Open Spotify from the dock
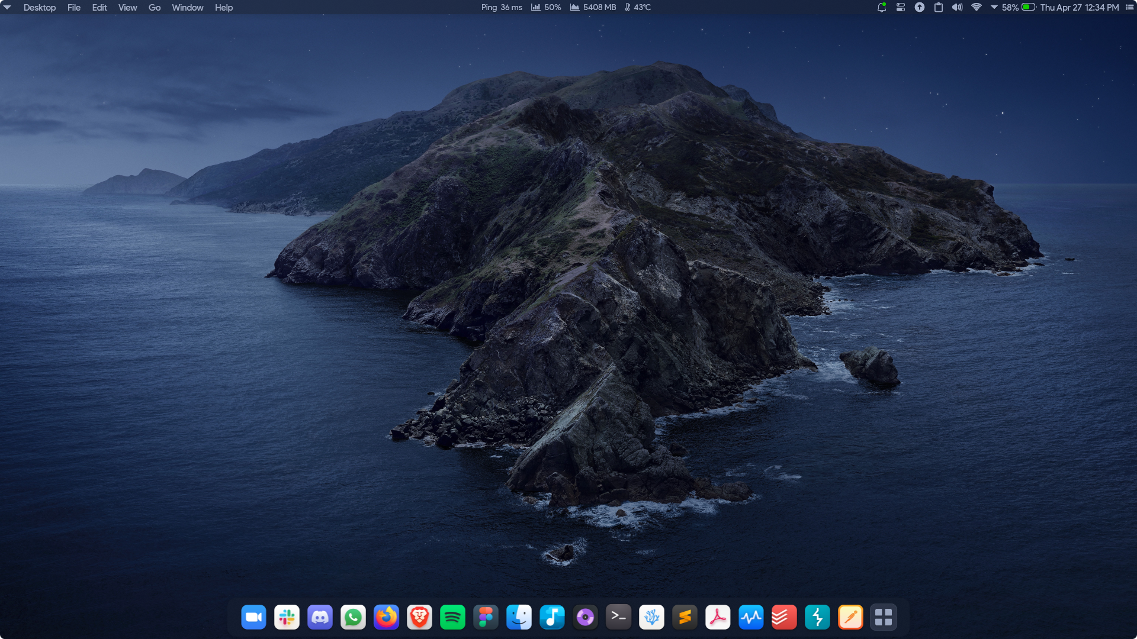Screen dimensions: 1137x639 point(452,617)
